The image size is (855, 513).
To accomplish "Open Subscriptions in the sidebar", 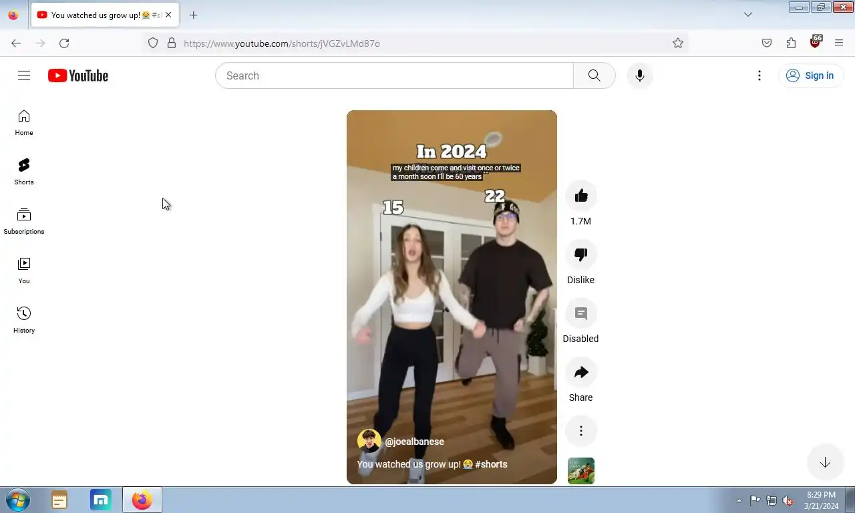I will (x=24, y=222).
